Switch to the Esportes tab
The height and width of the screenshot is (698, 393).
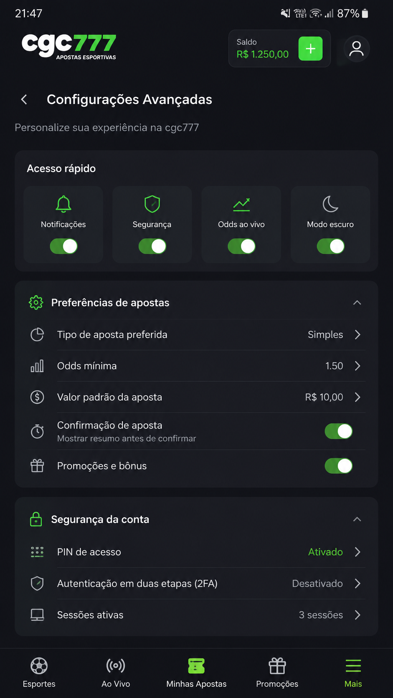39,672
